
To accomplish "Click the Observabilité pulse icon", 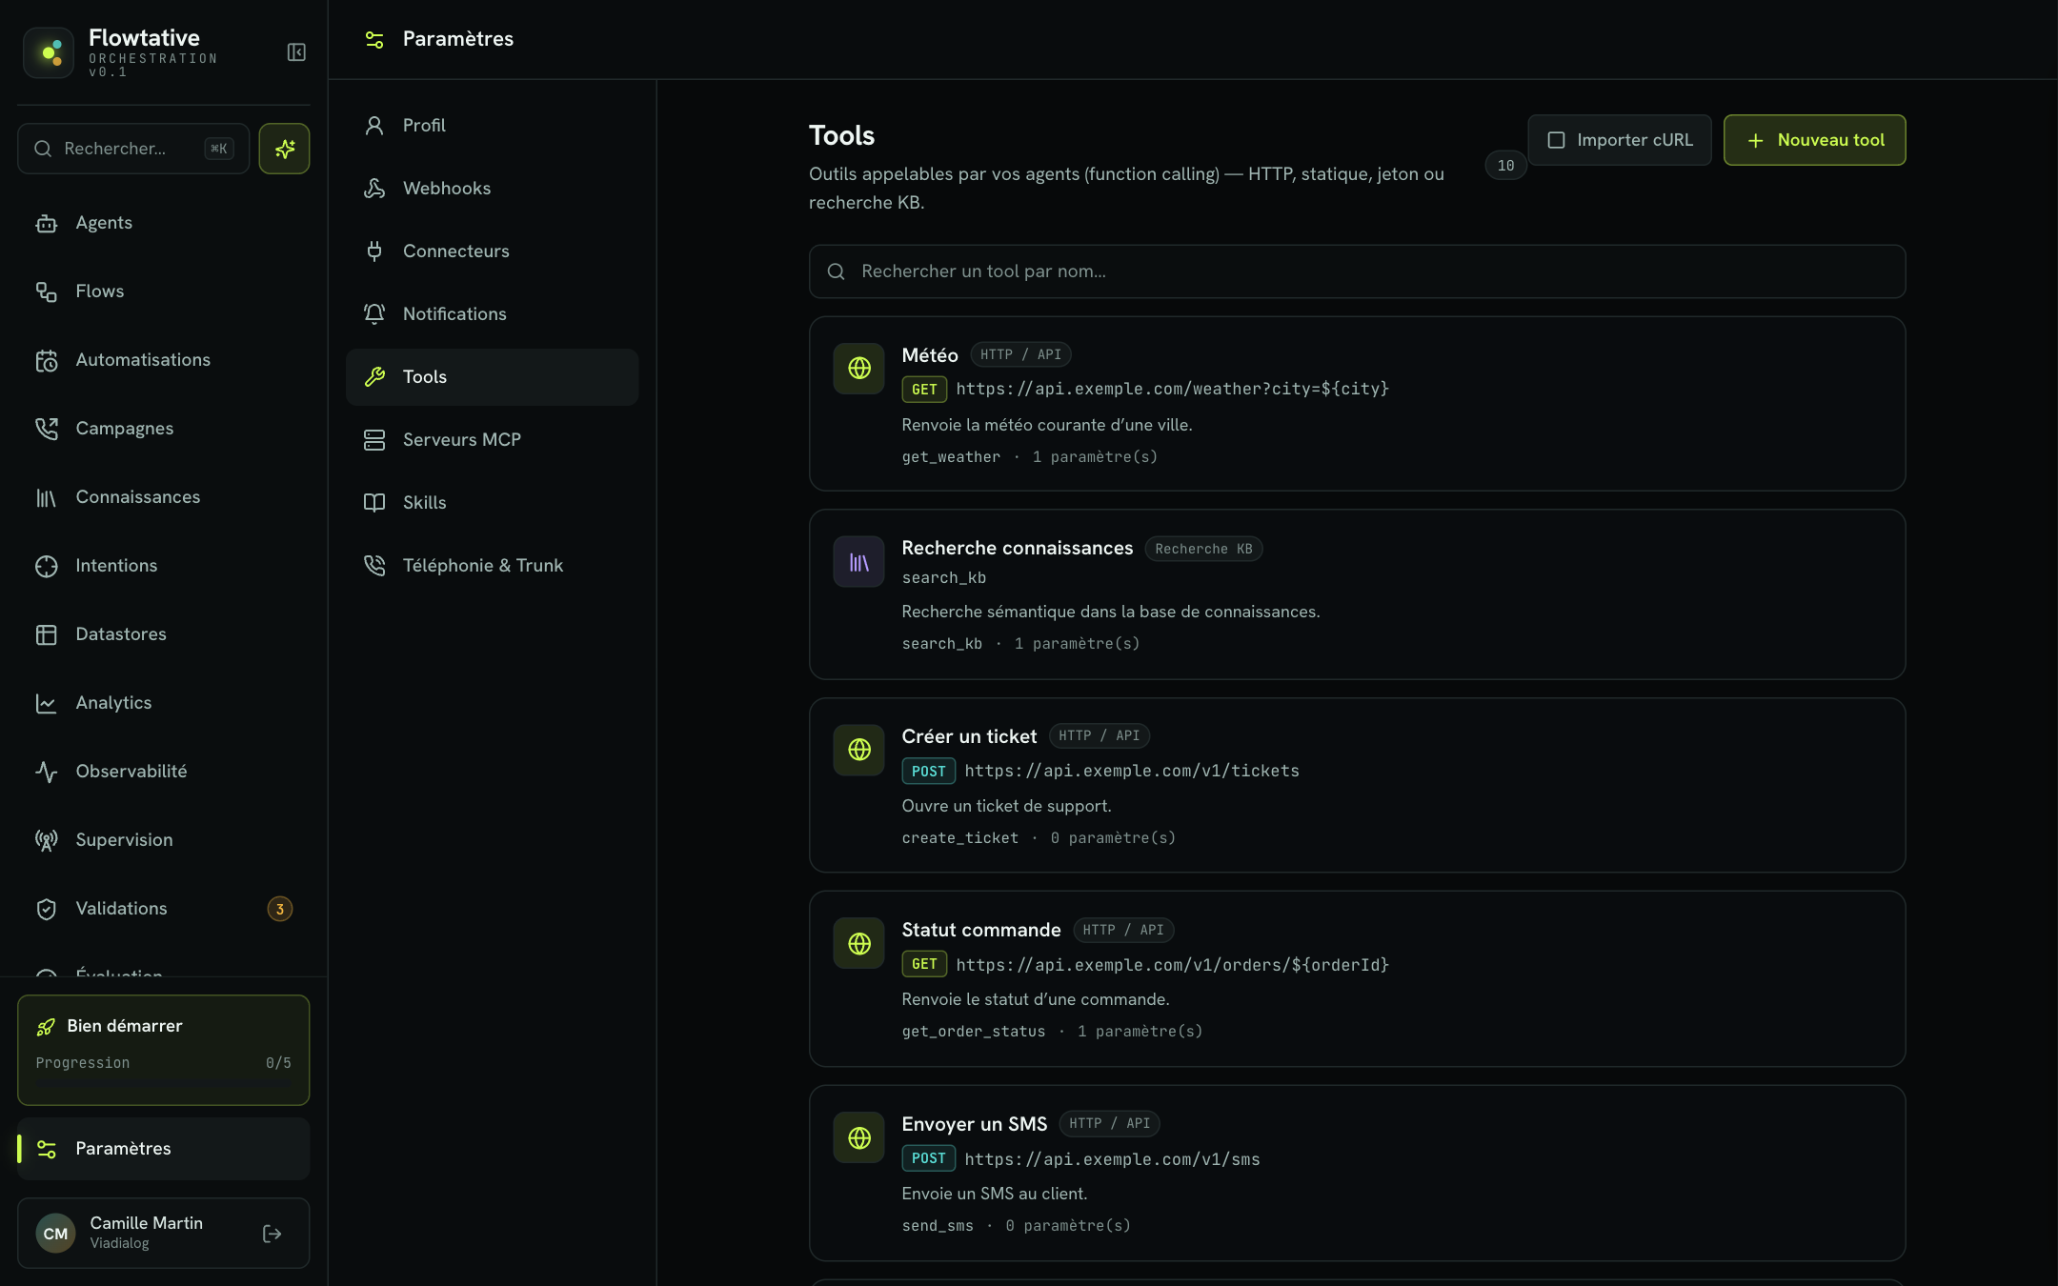I will tap(46, 772).
